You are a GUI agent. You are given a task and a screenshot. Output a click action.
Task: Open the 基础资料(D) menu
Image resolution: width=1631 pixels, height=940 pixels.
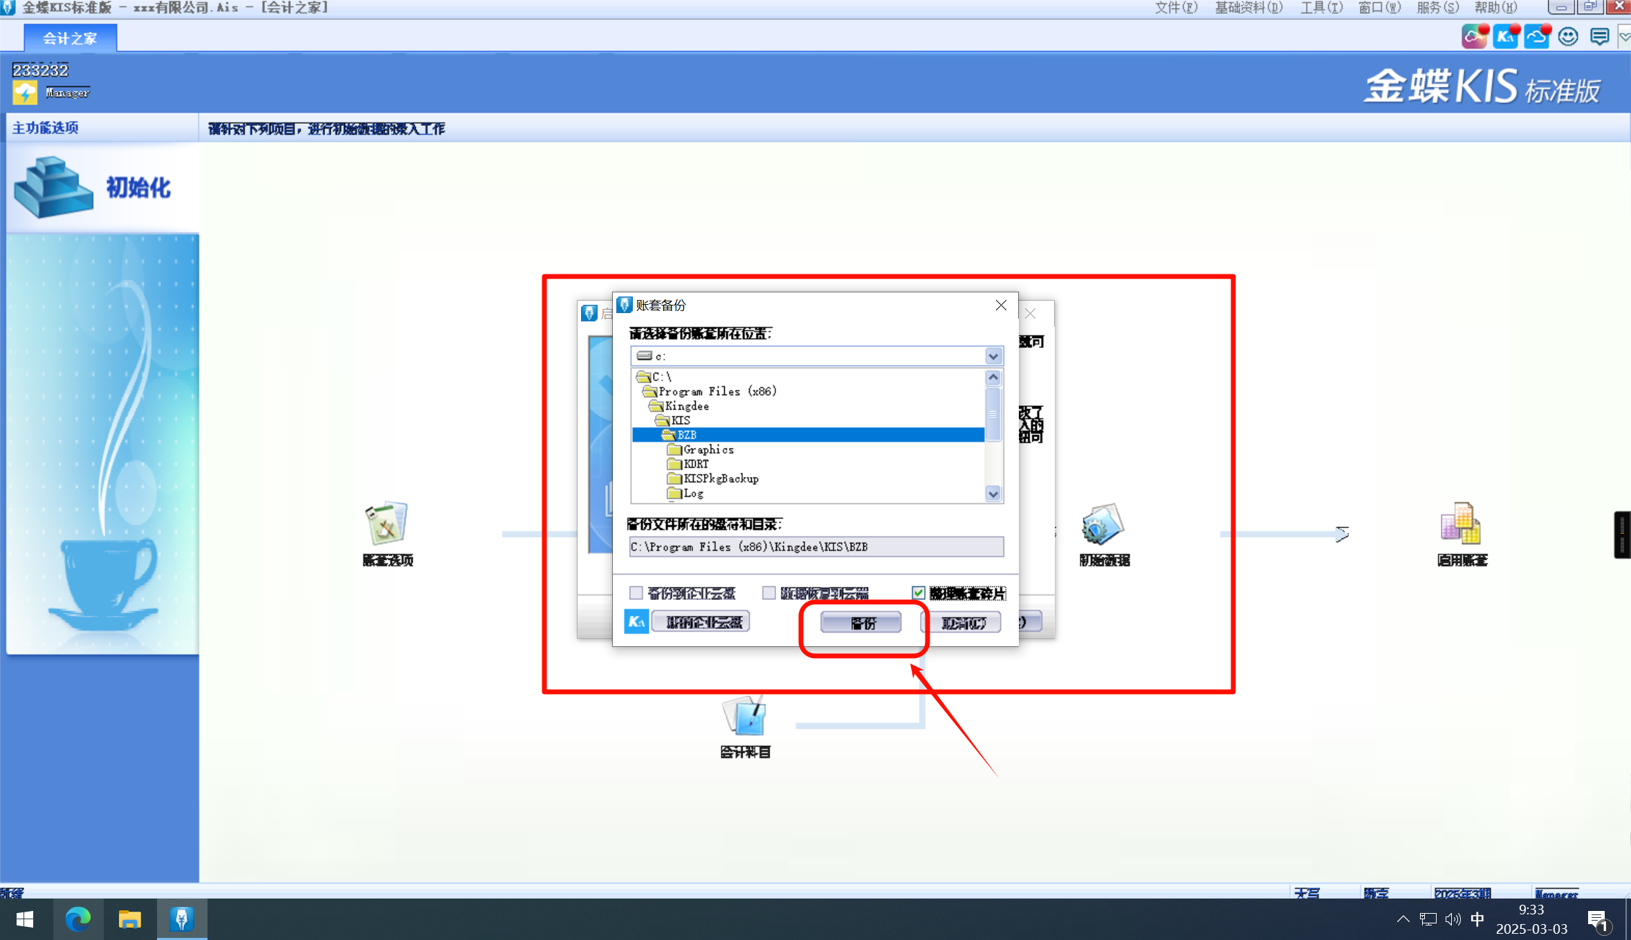[x=1248, y=8]
